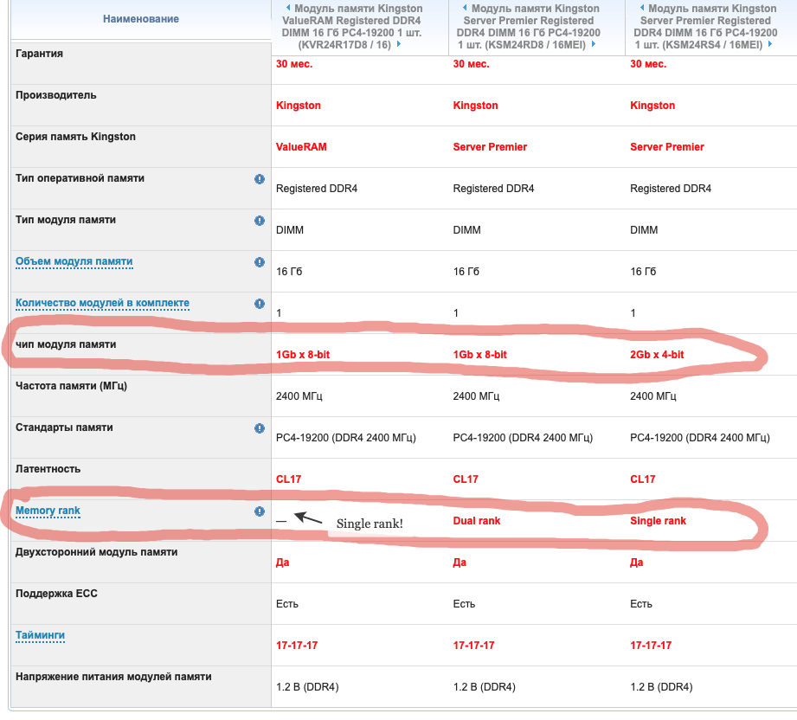The height and width of the screenshot is (720, 797).
Task: Open info icon for Объем модуля памяти
Action: [x=260, y=262]
